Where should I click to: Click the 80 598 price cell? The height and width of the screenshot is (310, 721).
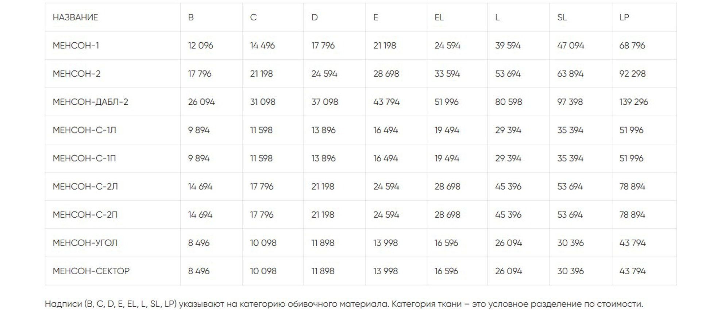click(508, 102)
